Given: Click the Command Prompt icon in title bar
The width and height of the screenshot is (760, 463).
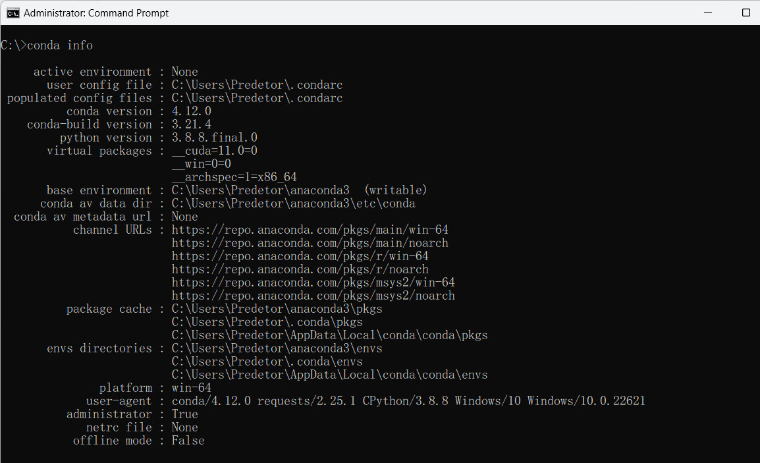Looking at the screenshot, I should pyautogui.click(x=13, y=13).
